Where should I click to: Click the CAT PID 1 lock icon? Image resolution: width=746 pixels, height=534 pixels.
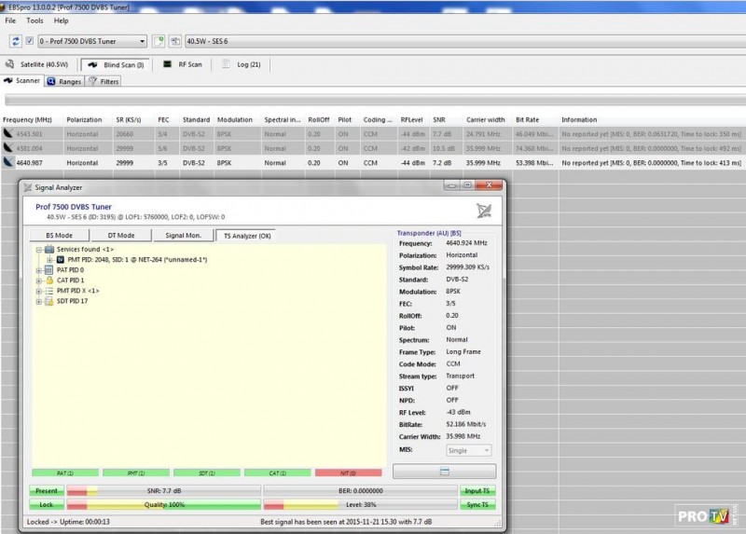pos(48,281)
